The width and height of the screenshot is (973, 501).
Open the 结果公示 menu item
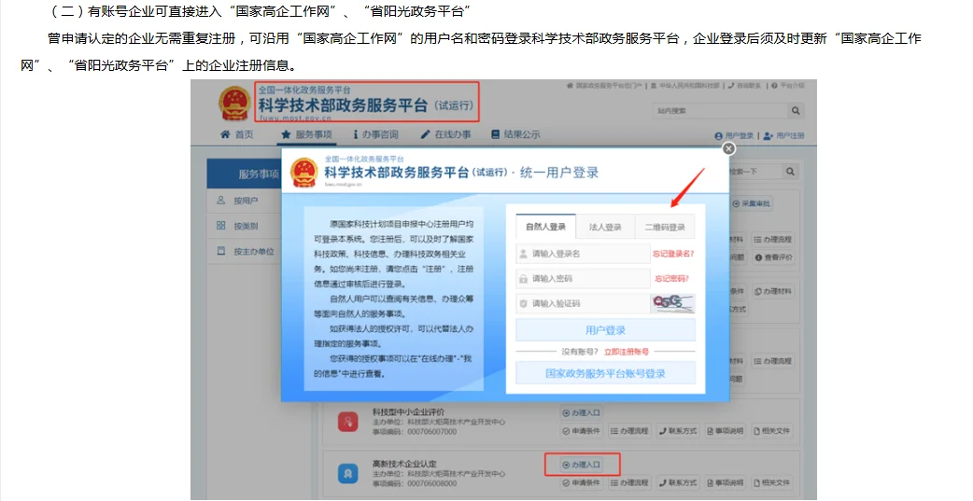[x=515, y=134]
